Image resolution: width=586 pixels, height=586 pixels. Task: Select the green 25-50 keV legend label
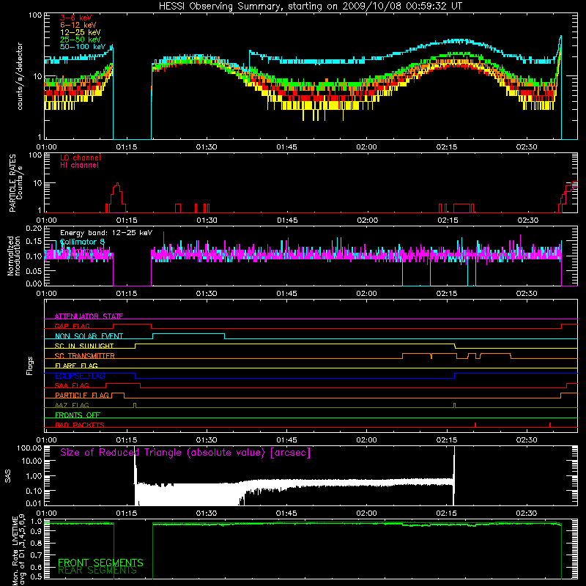81,40
